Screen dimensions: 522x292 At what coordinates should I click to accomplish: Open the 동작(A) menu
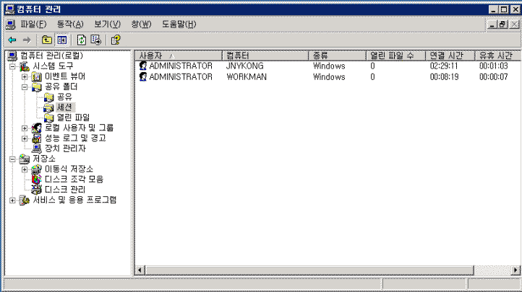tap(70, 25)
